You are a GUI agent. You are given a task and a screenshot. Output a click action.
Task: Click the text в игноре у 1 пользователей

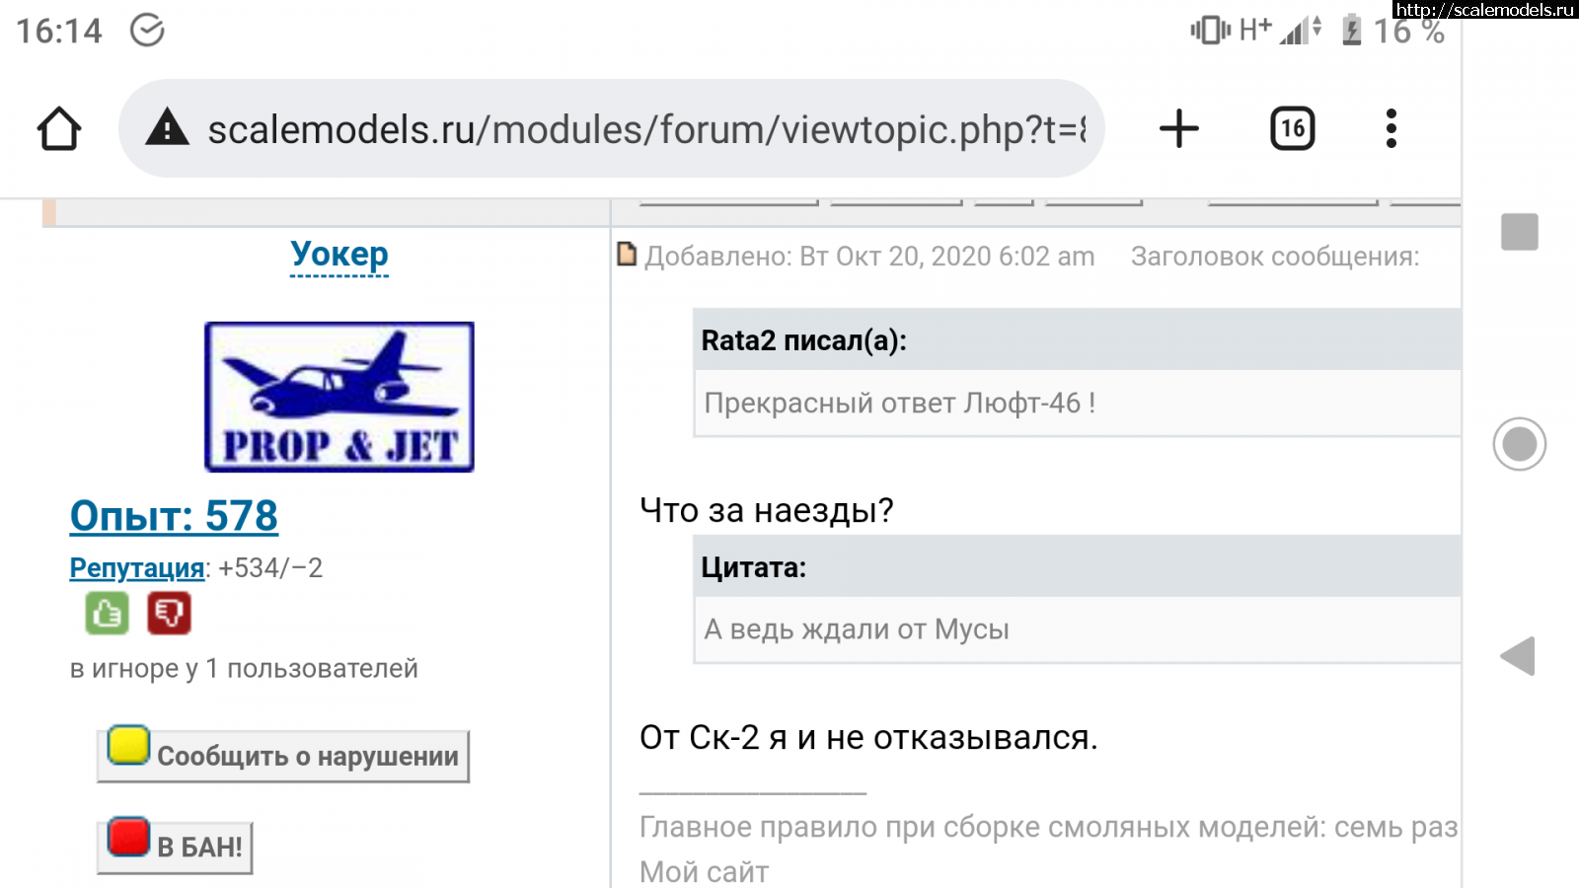click(x=244, y=669)
